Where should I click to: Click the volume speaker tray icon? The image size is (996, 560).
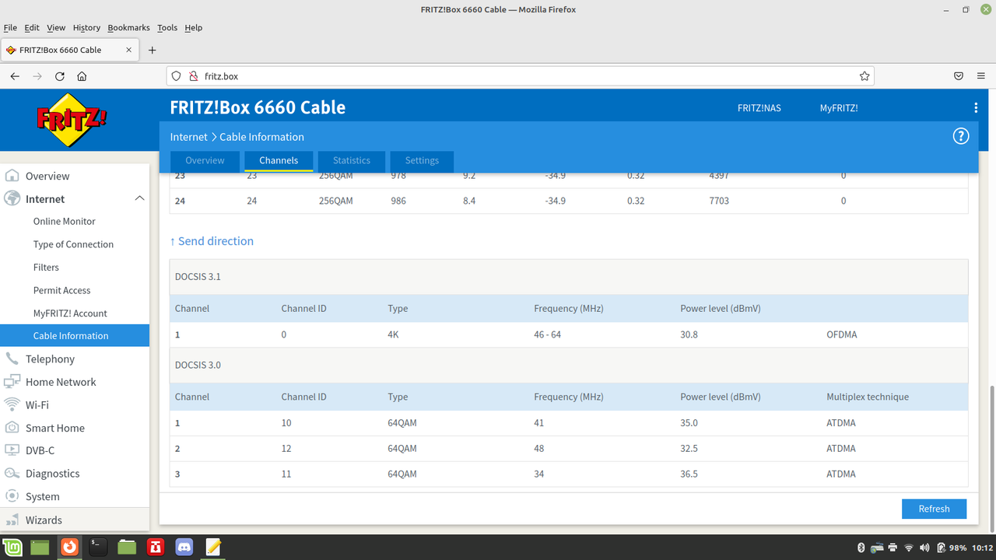tap(924, 548)
